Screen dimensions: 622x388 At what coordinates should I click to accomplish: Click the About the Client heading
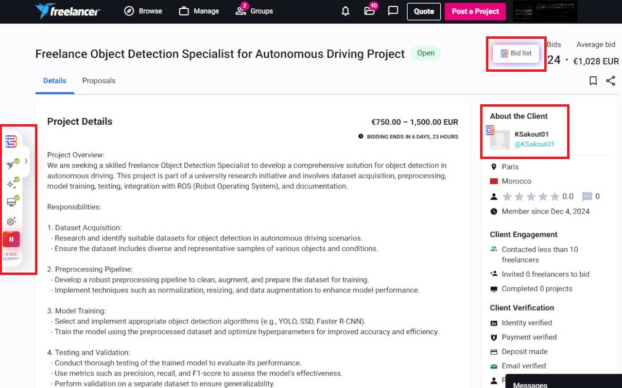pyautogui.click(x=518, y=116)
